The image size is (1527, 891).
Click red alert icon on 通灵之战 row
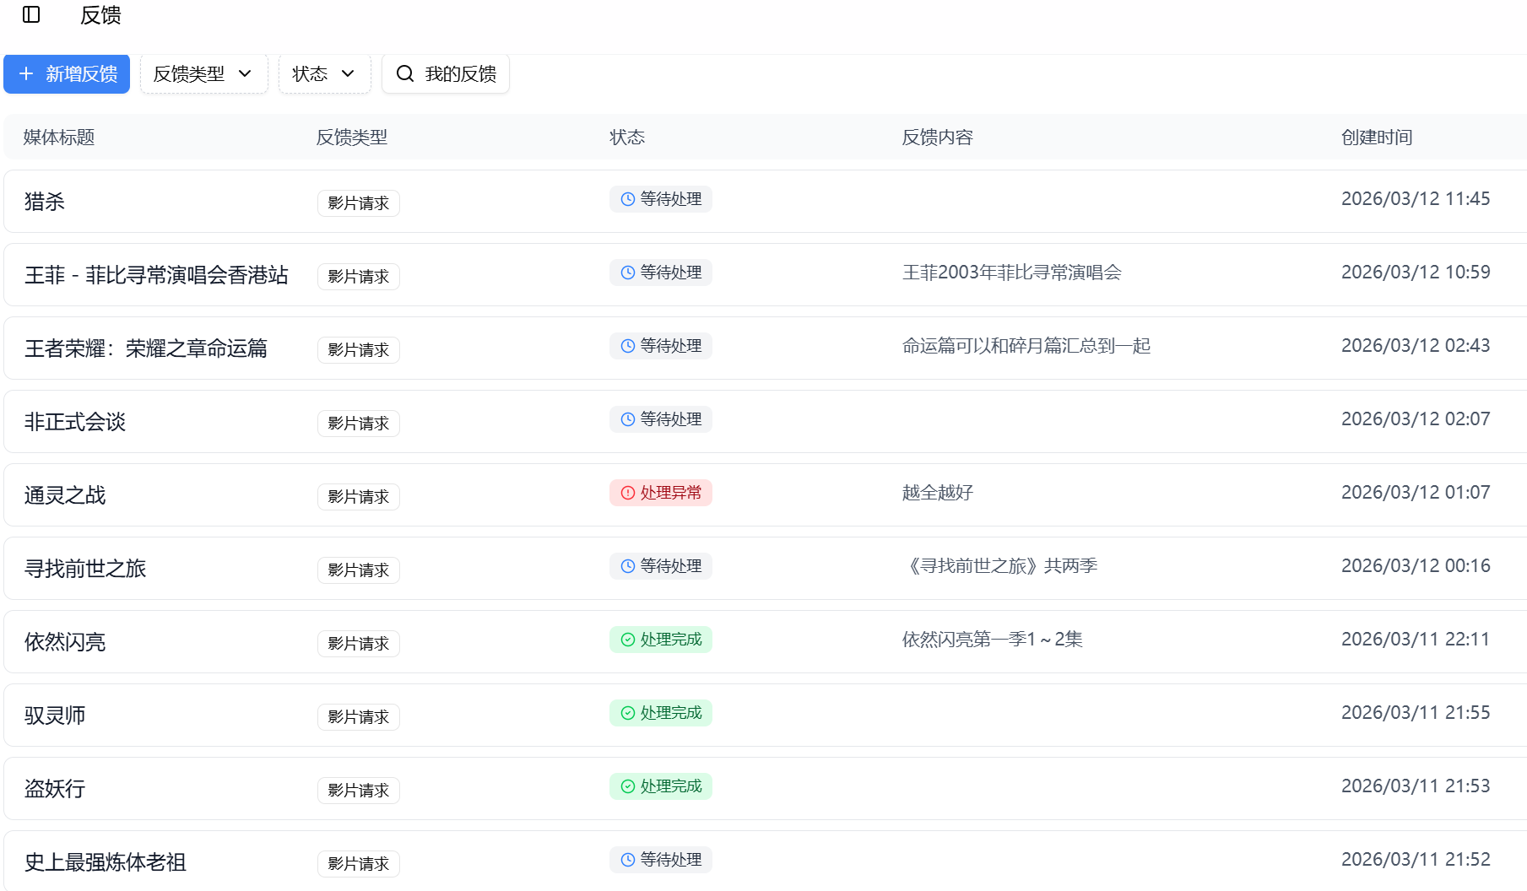point(628,493)
